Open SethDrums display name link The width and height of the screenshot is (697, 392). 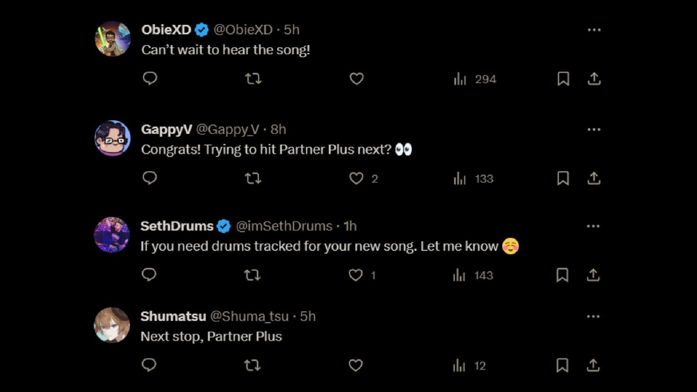[x=177, y=226]
